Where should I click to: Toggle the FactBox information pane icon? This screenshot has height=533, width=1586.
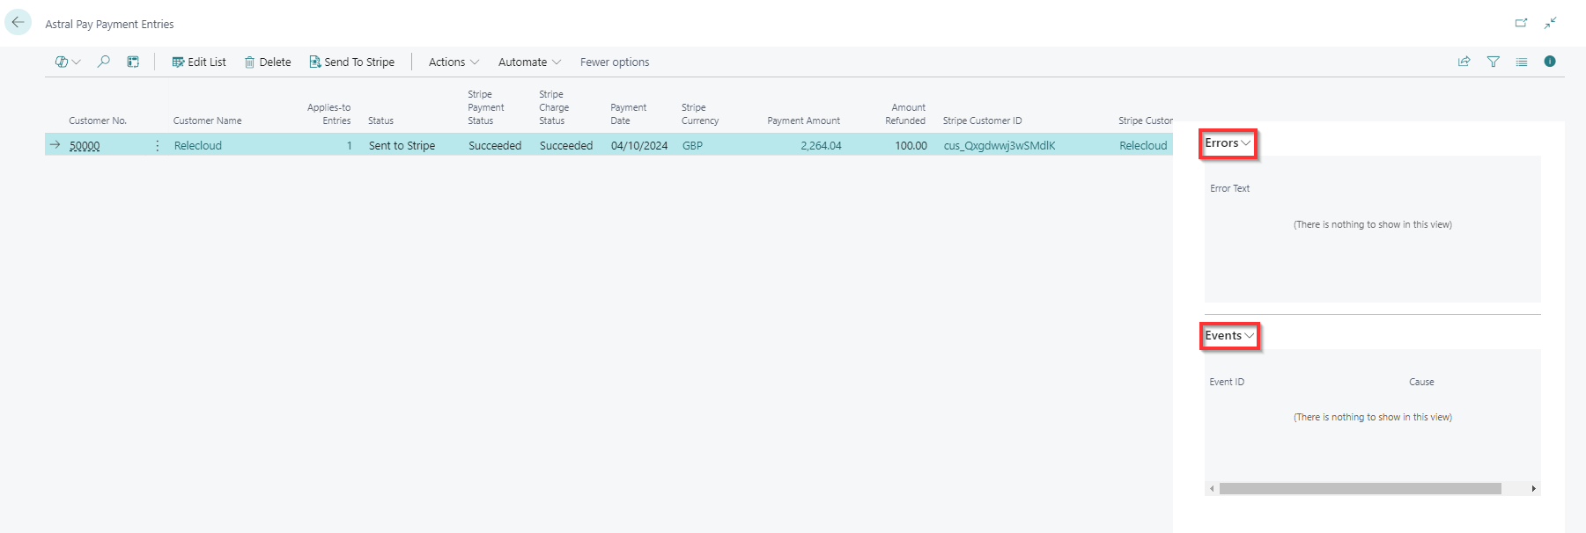[x=1550, y=62]
